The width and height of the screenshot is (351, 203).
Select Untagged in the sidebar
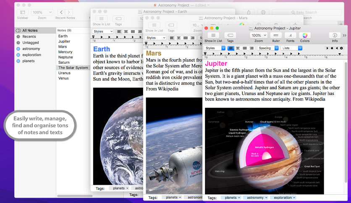[35, 42]
